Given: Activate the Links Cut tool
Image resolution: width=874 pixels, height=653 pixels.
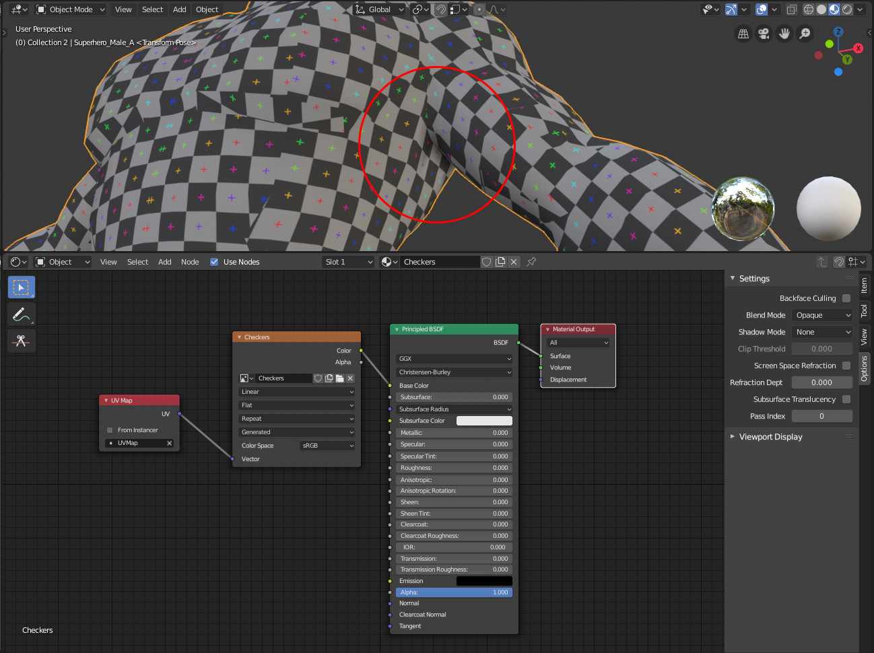Looking at the screenshot, I should (21, 340).
